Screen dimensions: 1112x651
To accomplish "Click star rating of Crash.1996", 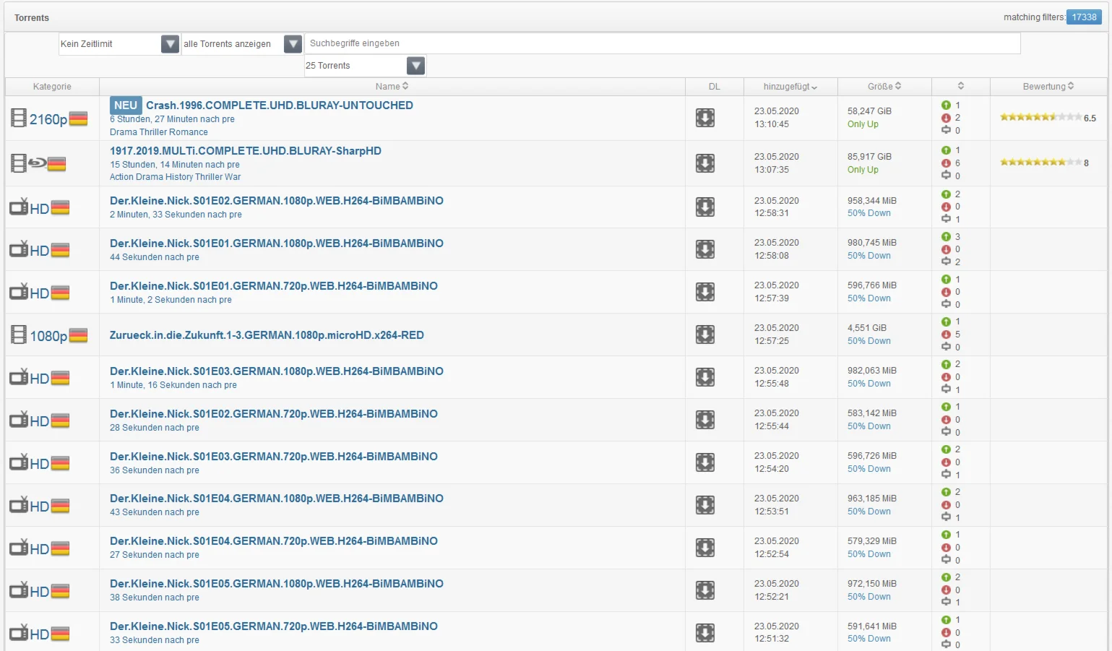I will click(x=1040, y=117).
